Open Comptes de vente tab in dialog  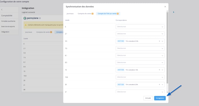pyautogui.click(x=86, y=14)
